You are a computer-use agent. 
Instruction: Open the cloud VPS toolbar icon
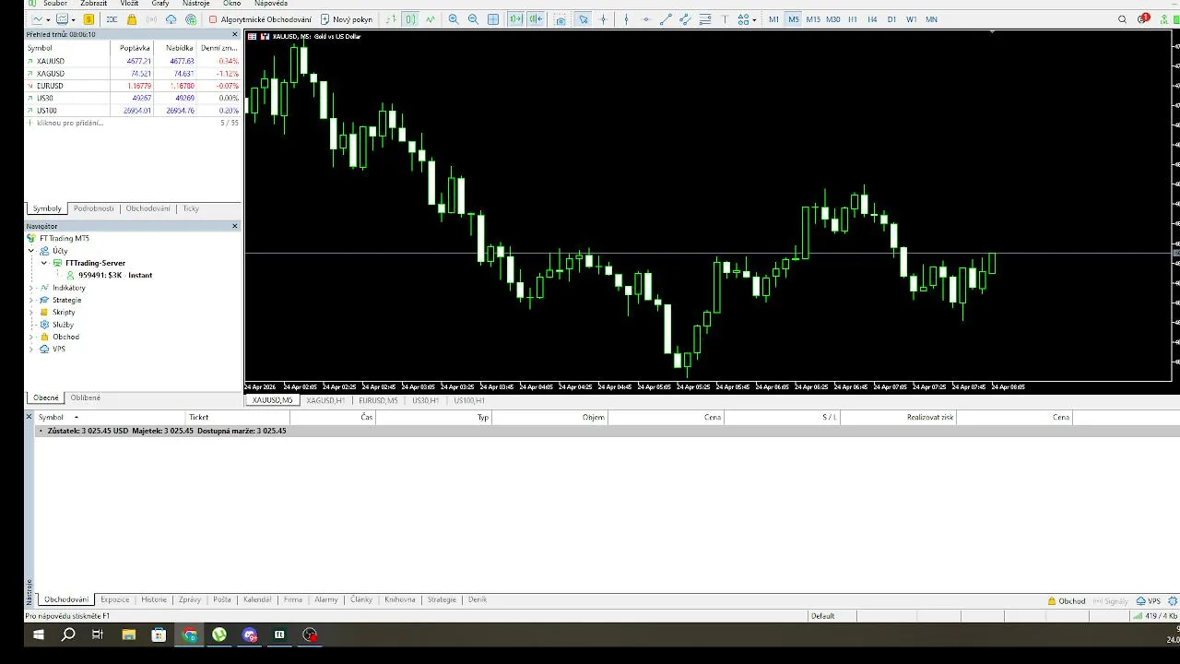coord(171,19)
